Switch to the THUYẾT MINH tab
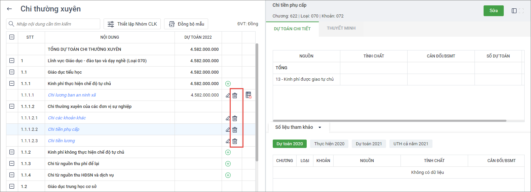 [341, 28]
